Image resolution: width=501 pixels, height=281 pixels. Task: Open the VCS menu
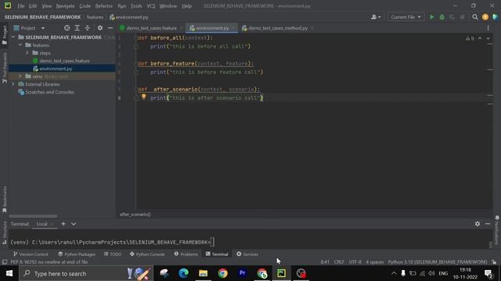[151, 6]
